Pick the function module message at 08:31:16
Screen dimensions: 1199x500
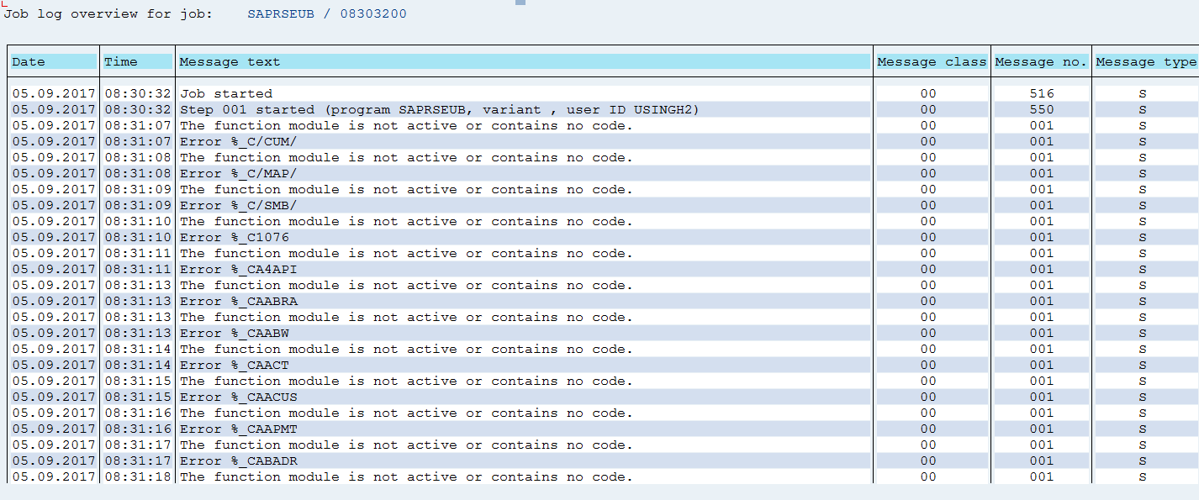tap(406, 413)
